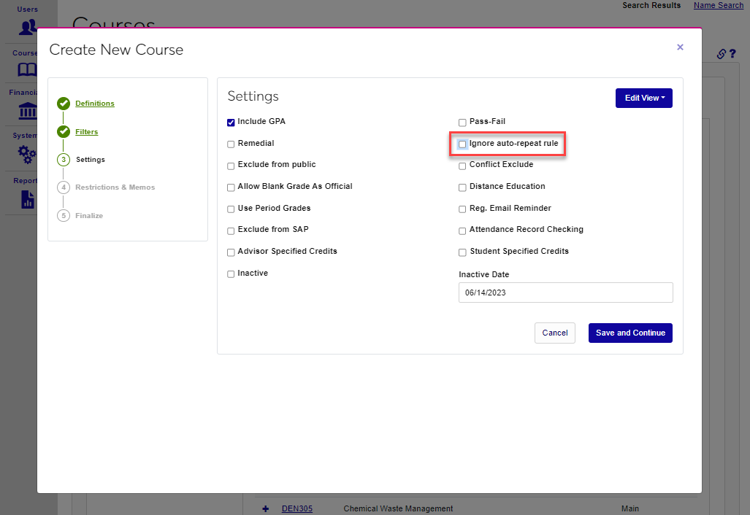Click the Courses book icon

(x=27, y=70)
